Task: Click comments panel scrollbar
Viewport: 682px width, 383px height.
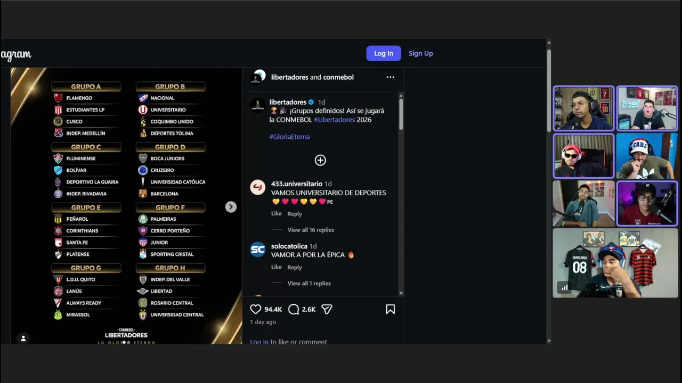Action: (401, 114)
